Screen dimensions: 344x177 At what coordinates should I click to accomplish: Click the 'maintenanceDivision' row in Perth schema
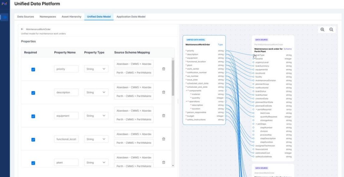click(x=273, y=81)
